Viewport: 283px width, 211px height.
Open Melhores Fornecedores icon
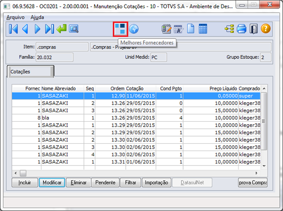pos(120,29)
